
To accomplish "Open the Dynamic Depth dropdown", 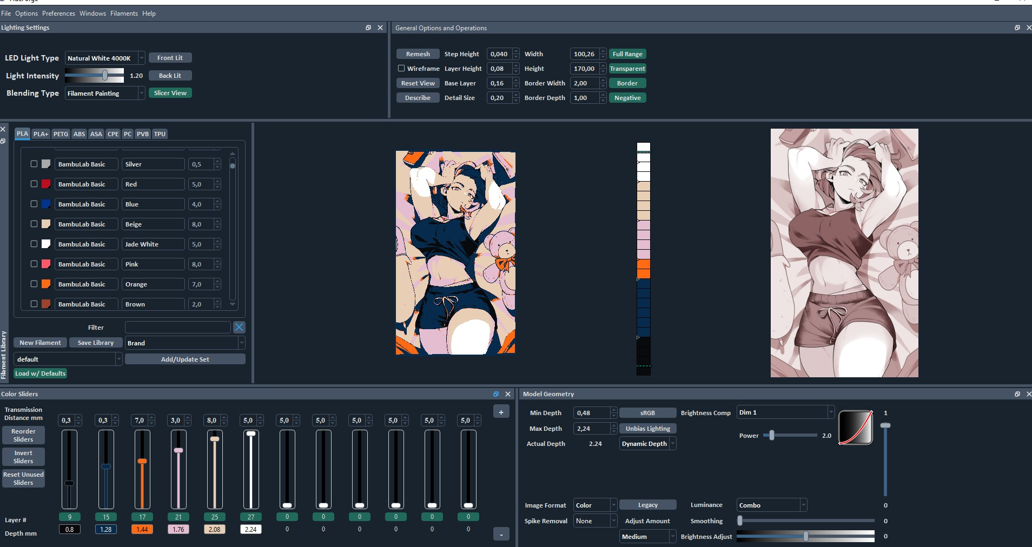I will [x=647, y=443].
